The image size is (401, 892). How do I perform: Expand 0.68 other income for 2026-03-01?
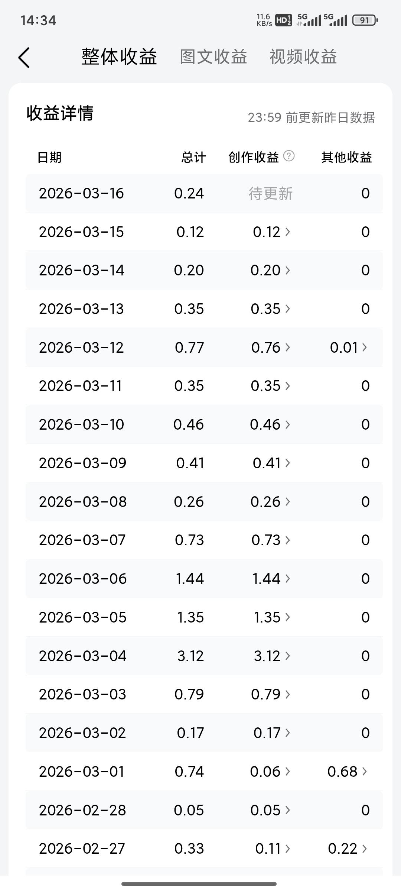coord(347,772)
